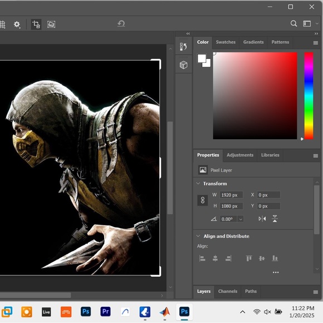Open the rotation angle dropdown
The height and width of the screenshot is (323, 323).
point(241,219)
